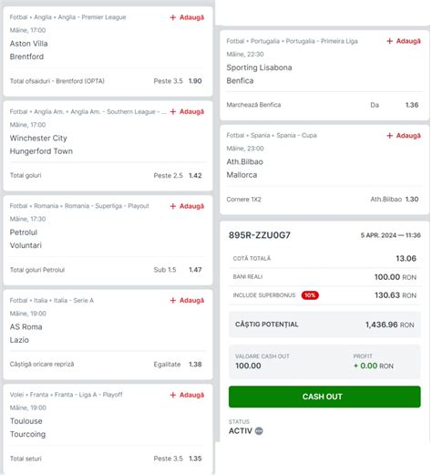Add the Winchester City vs Hungerford Town bet
The image size is (432, 475).
point(187,111)
